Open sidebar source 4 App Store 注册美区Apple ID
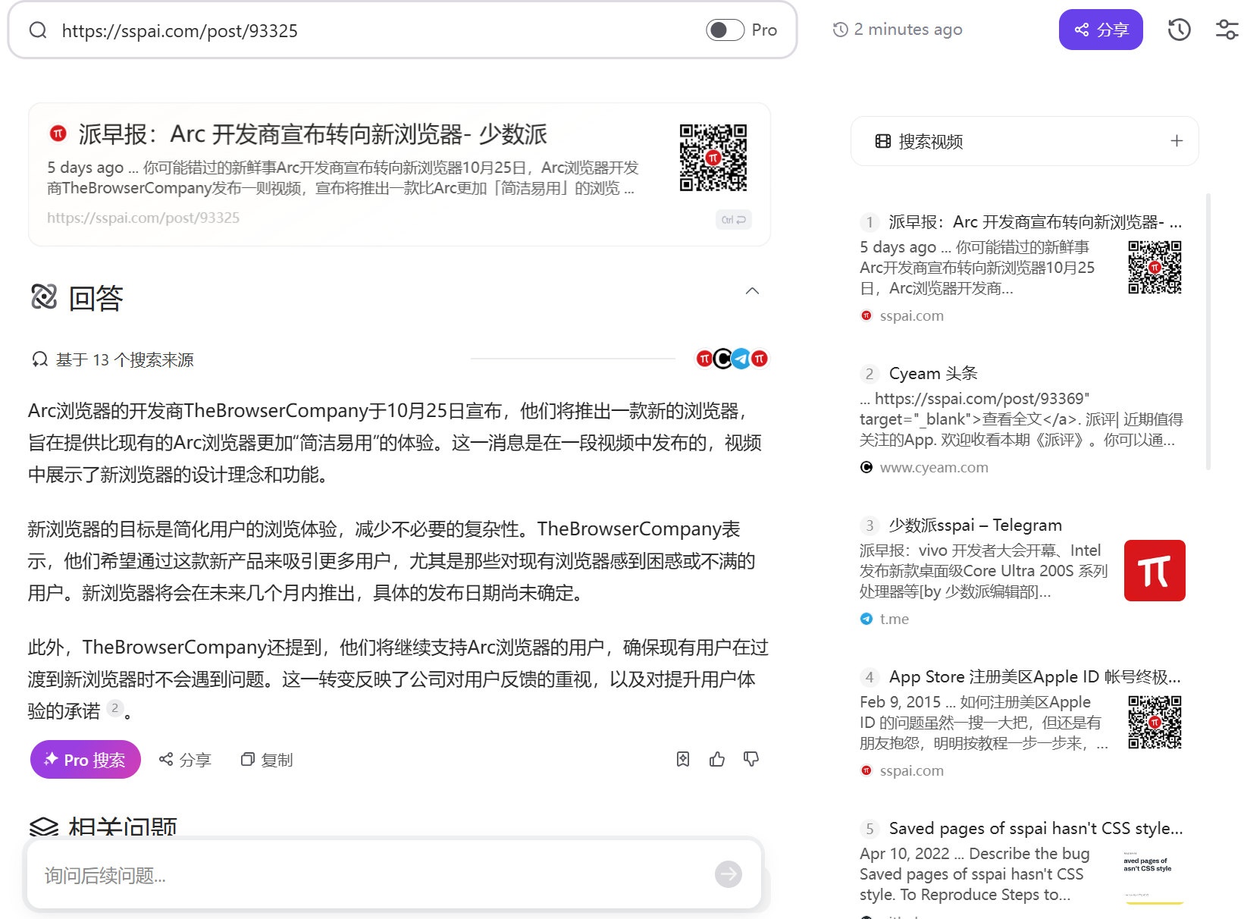This screenshot has height=919, width=1244. click(x=1035, y=677)
